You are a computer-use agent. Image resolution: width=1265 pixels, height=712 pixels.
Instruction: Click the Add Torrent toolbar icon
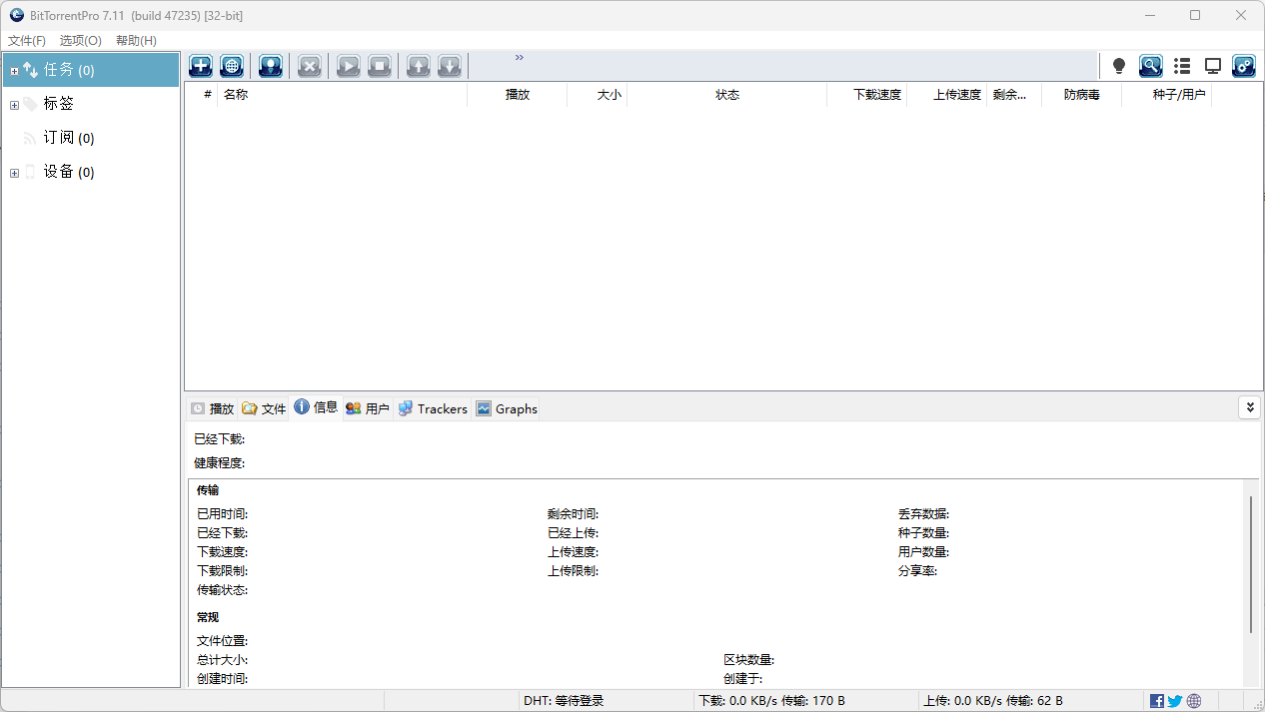[x=200, y=65]
